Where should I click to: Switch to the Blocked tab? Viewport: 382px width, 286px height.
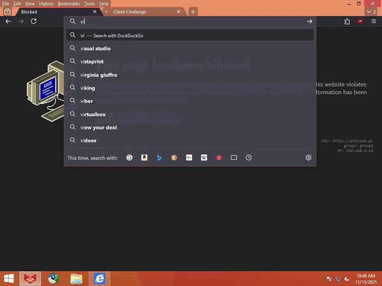tap(59, 12)
